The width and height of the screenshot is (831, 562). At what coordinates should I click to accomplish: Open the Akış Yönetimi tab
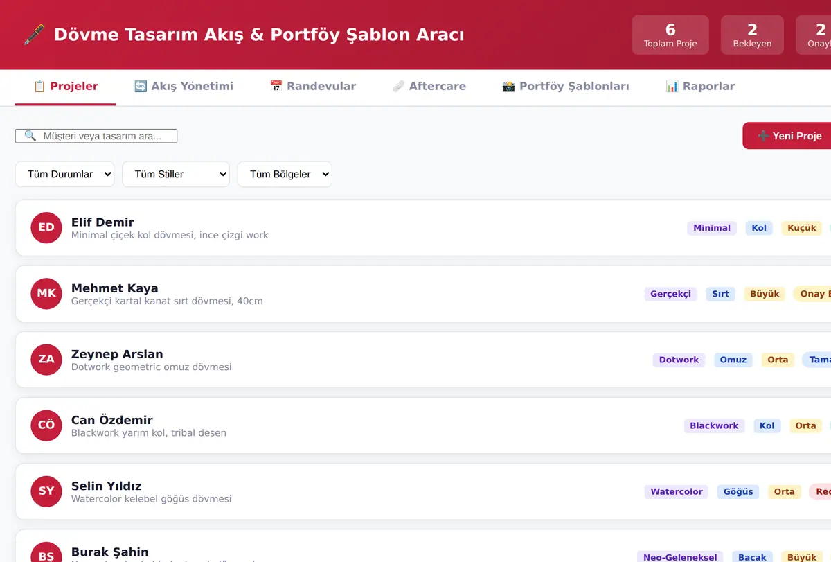(x=184, y=87)
